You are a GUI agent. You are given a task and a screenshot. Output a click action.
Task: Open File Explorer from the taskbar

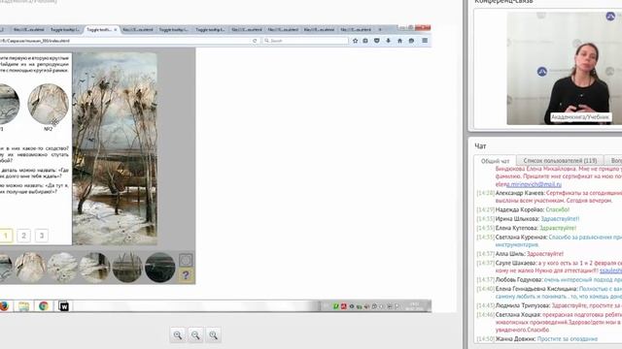pos(23,306)
